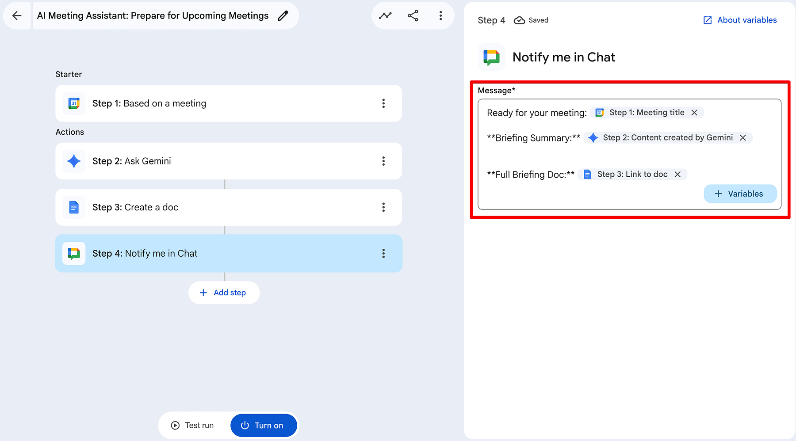Remove the Step 1: Meeting title chip
Screen dimensions: 796x441
coord(694,113)
